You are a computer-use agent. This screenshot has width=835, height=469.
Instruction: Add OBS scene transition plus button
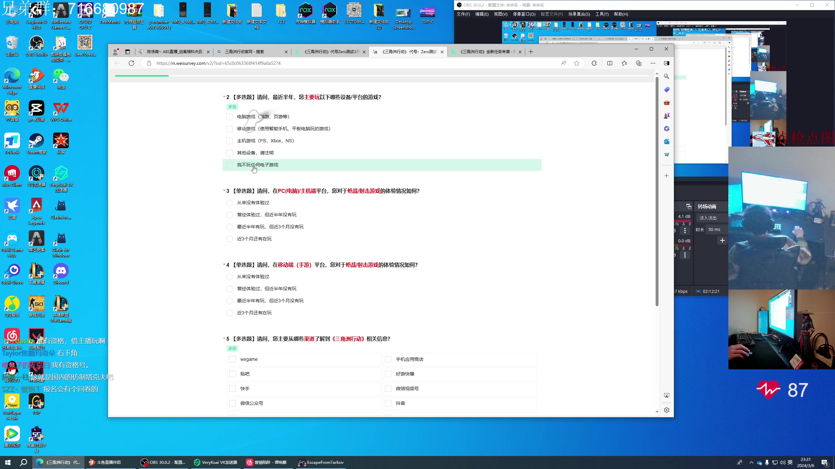click(x=722, y=240)
